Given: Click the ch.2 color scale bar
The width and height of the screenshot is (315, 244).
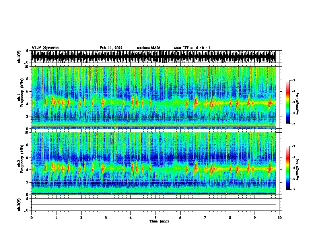Looking at the screenshot, I should click(x=288, y=168).
